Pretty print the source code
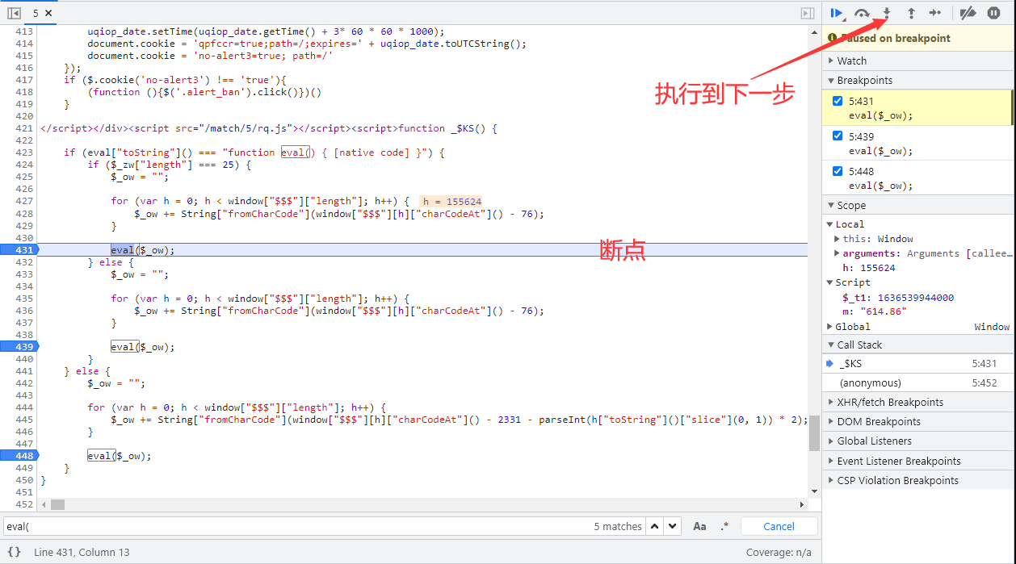The height and width of the screenshot is (564, 1016). pyautogui.click(x=14, y=552)
